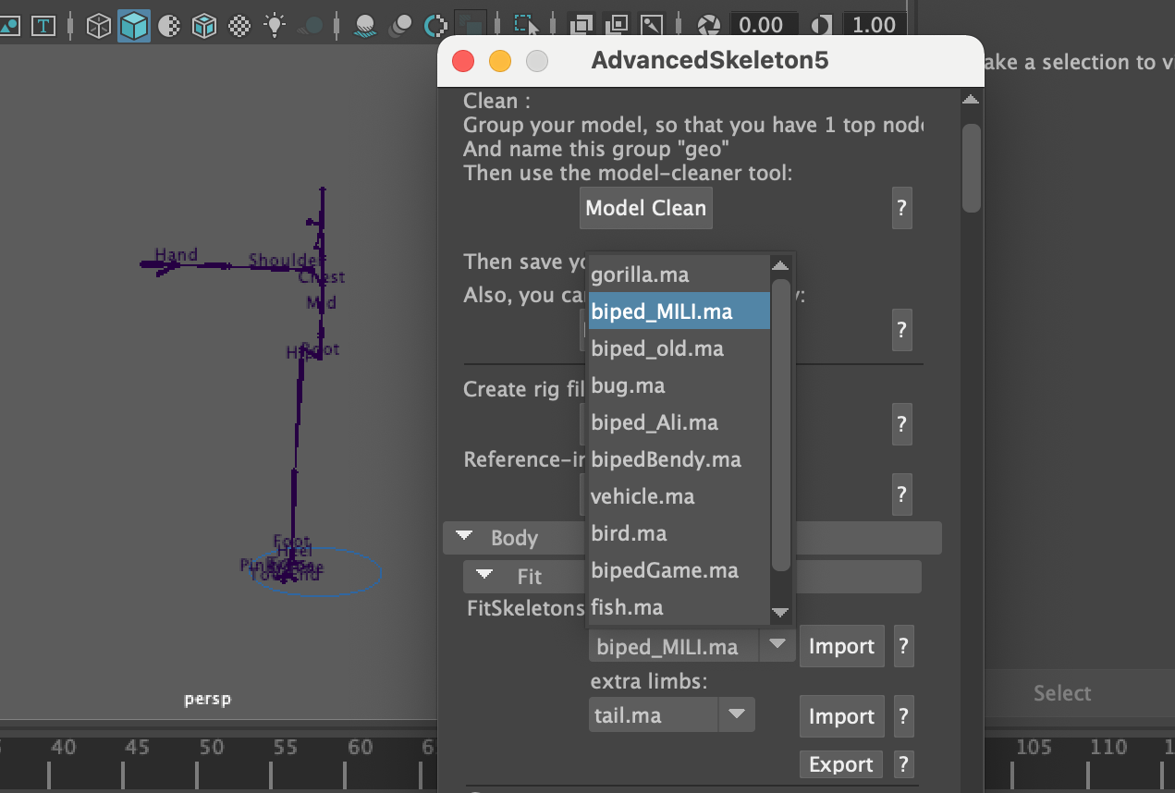Open the biped_MILI.ma FitSkeletons dropdown arrow
This screenshot has height=793, width=1175.
coord(777,644)
